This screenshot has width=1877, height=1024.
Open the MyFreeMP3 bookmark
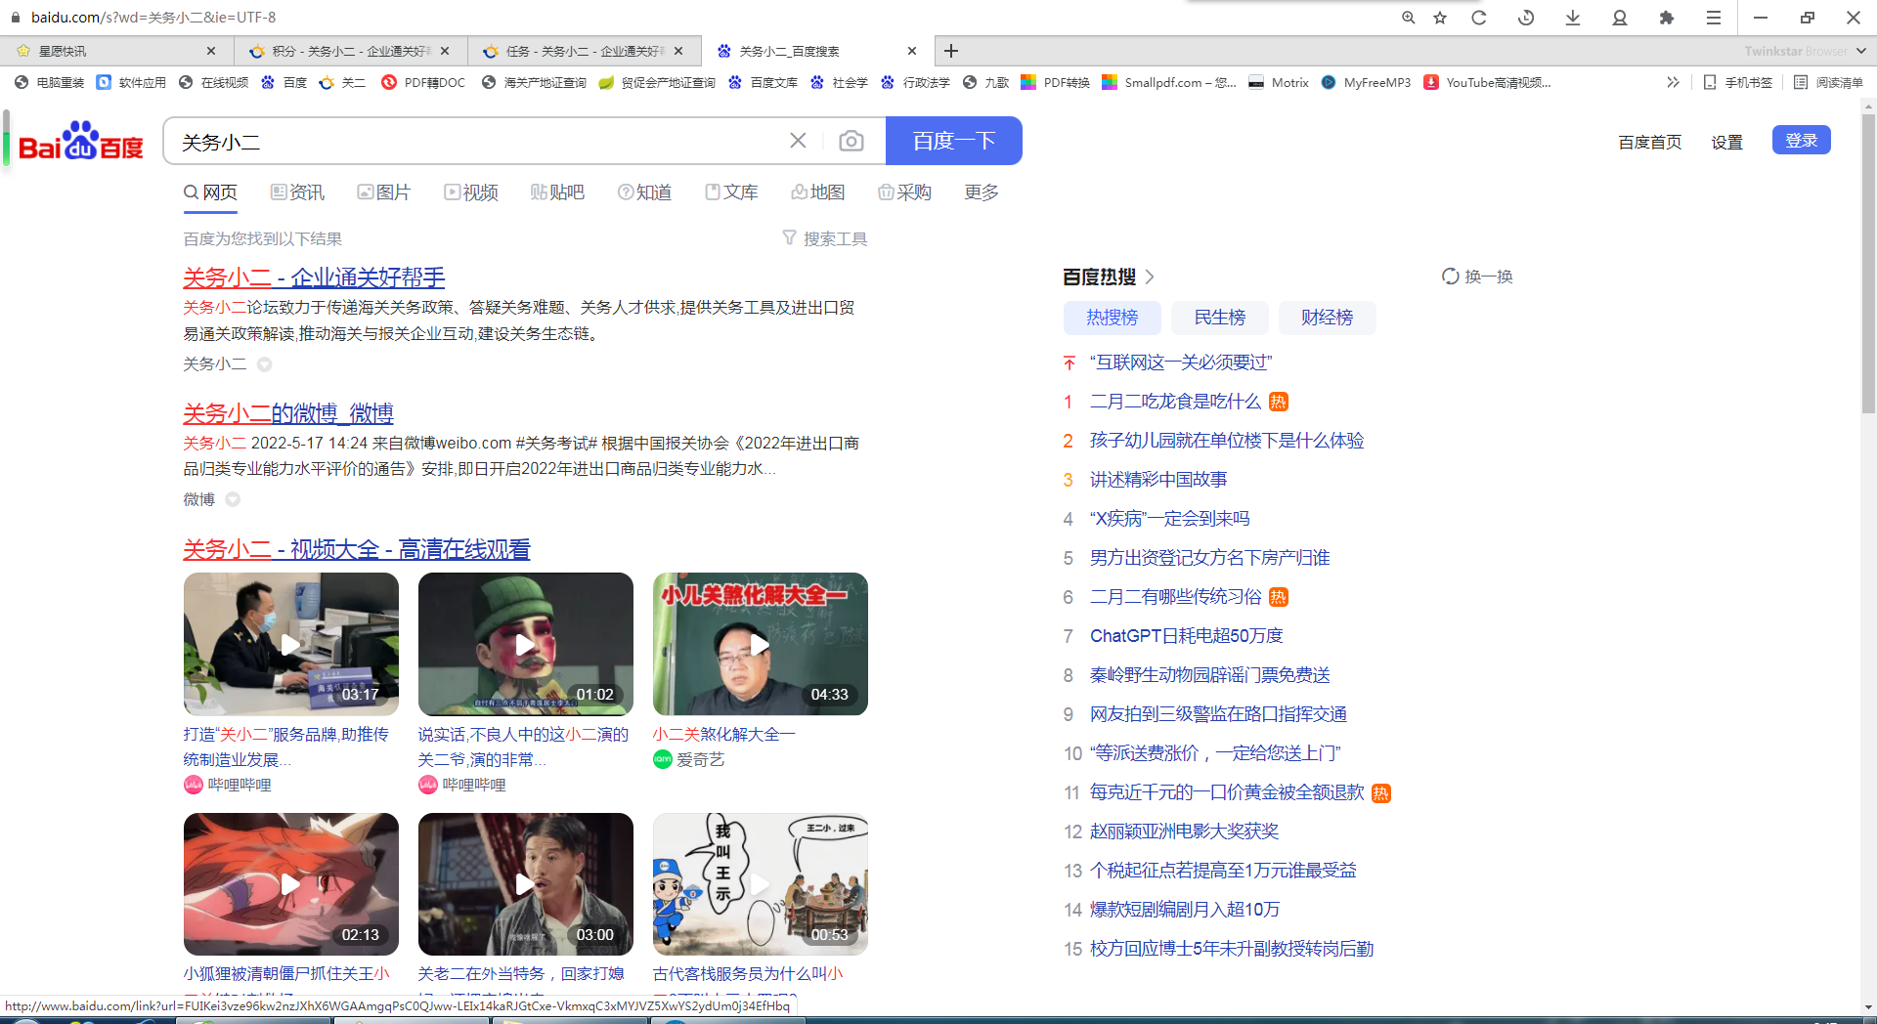(1366, 82)
